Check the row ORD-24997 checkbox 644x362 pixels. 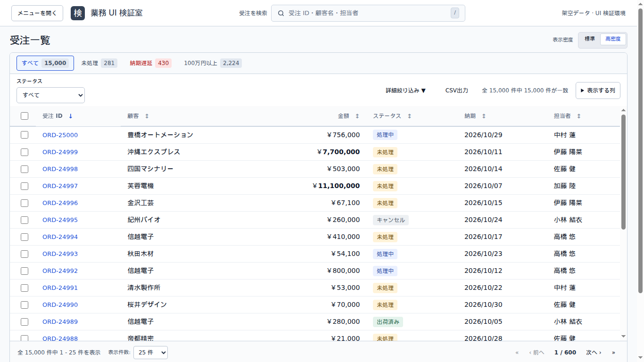click(25, 186)
